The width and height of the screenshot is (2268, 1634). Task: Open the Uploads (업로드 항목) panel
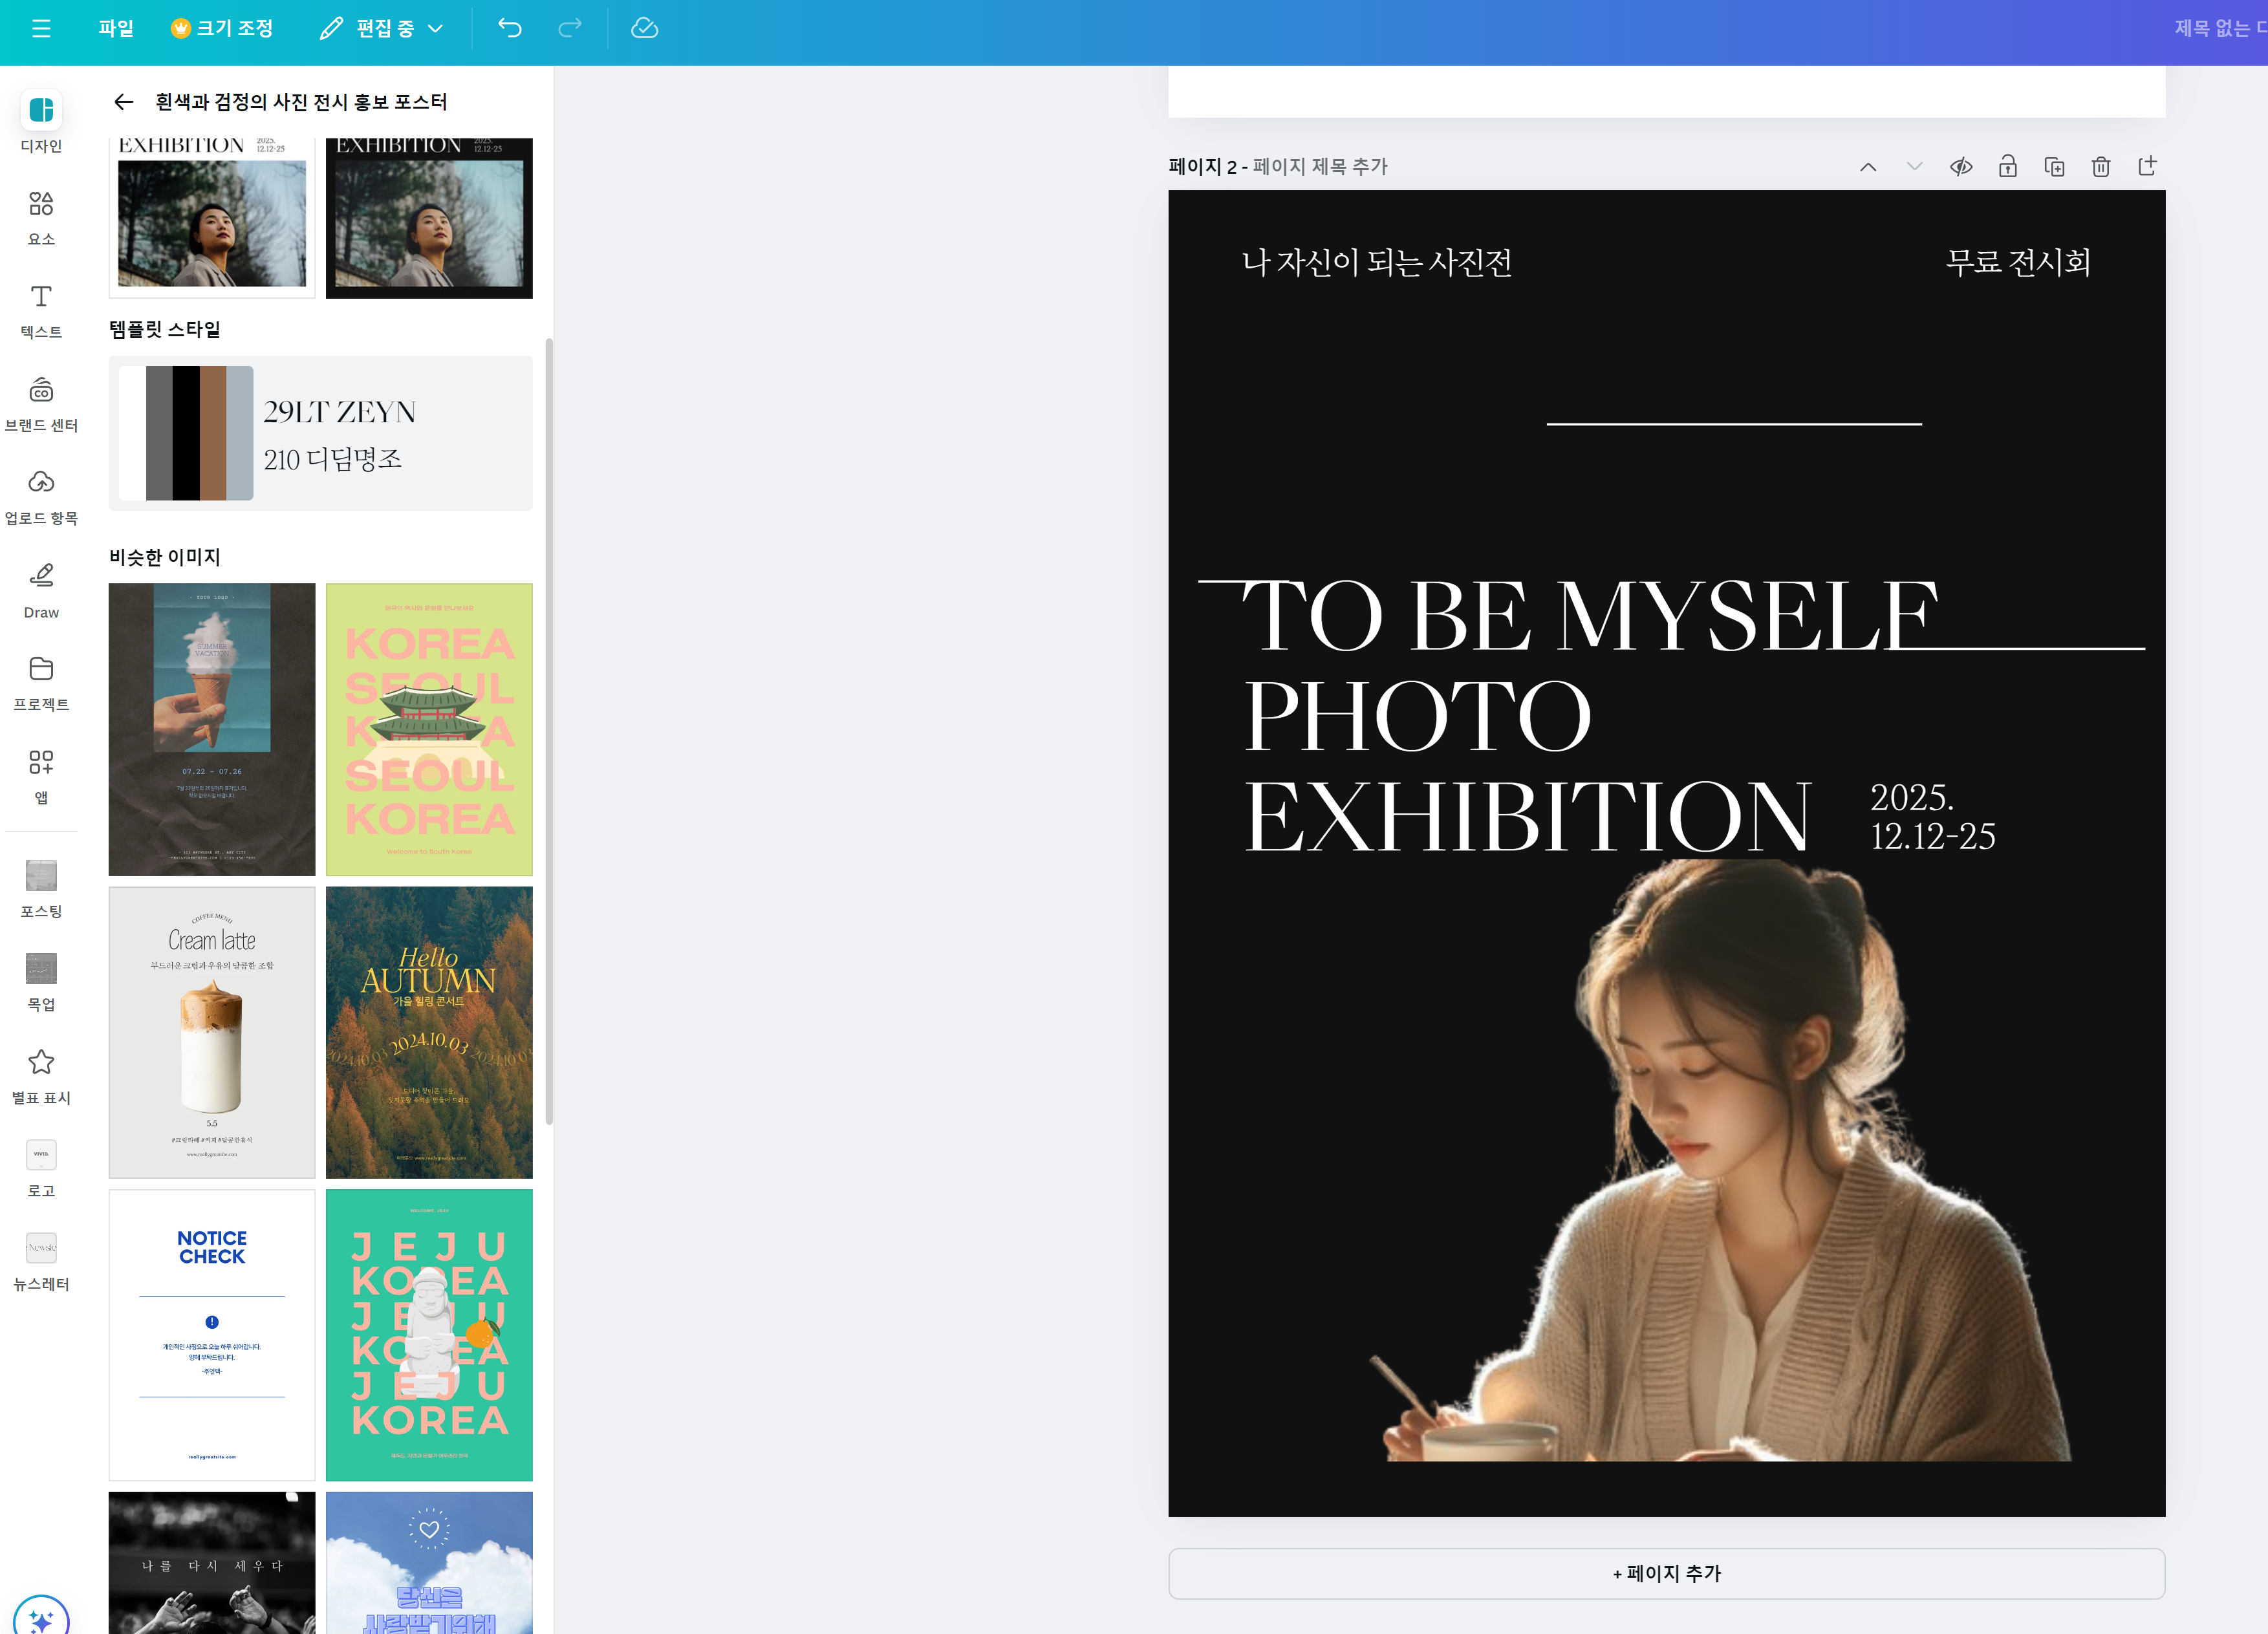[x=41, y=496]
